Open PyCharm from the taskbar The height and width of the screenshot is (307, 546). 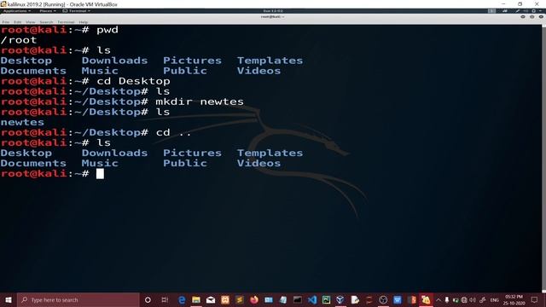pyautogui.click(x=326, y=299)
